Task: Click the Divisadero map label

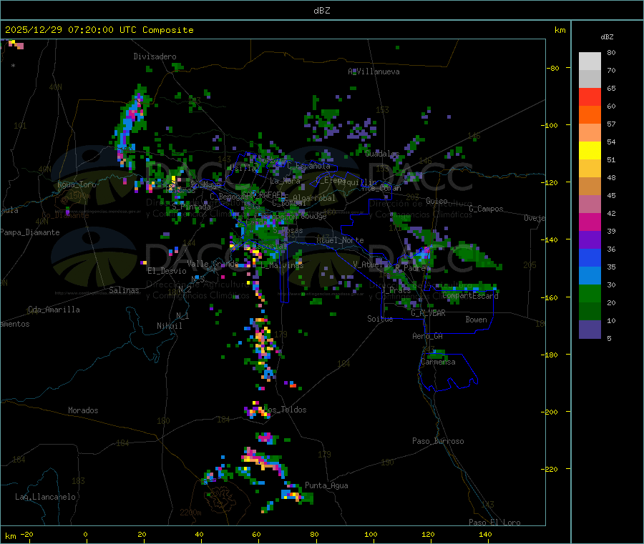Action: (155, 56)
